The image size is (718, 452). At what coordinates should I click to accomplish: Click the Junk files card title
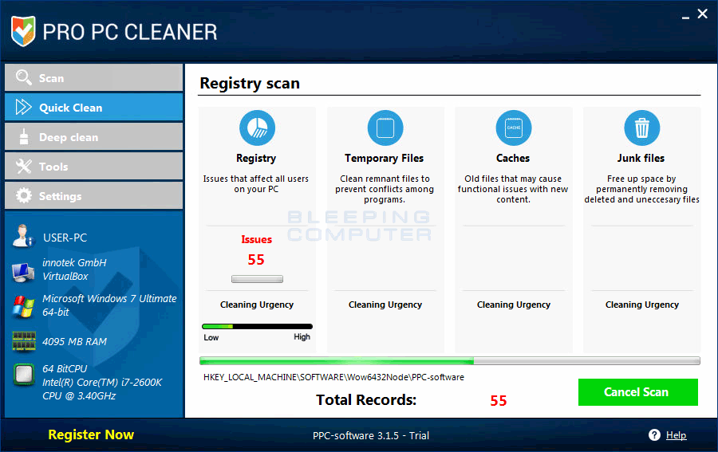[641, 159]
